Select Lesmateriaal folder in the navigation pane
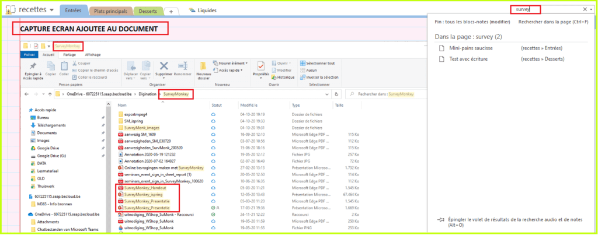This screenshot has width=598, height=235. coord(48,171)
